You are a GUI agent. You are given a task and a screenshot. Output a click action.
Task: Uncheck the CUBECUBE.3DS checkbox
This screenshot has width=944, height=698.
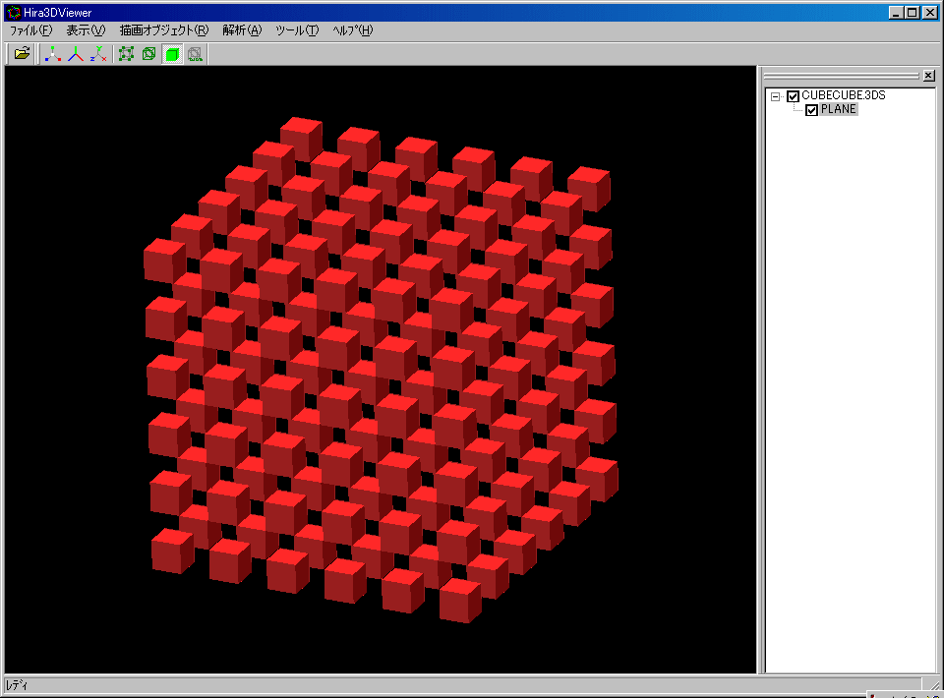[793, 96]
